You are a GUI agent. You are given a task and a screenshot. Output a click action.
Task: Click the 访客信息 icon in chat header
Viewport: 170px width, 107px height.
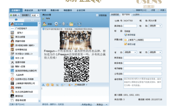coord(97,15)
